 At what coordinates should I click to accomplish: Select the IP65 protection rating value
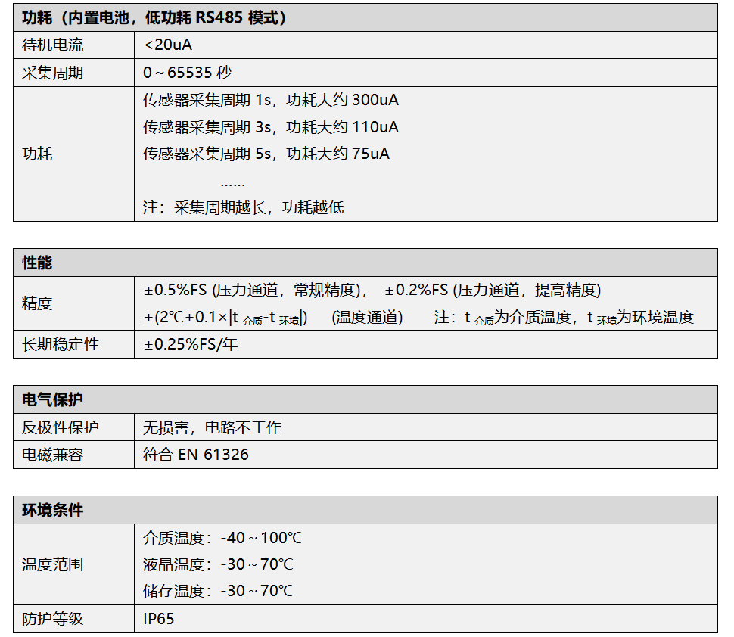point(159,619)
